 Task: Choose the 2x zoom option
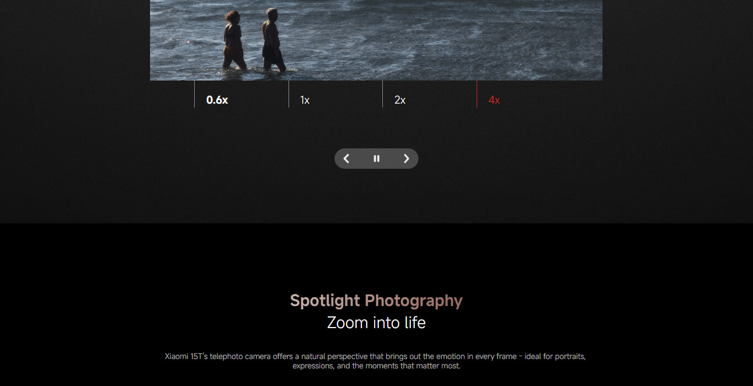click(400, 100)
